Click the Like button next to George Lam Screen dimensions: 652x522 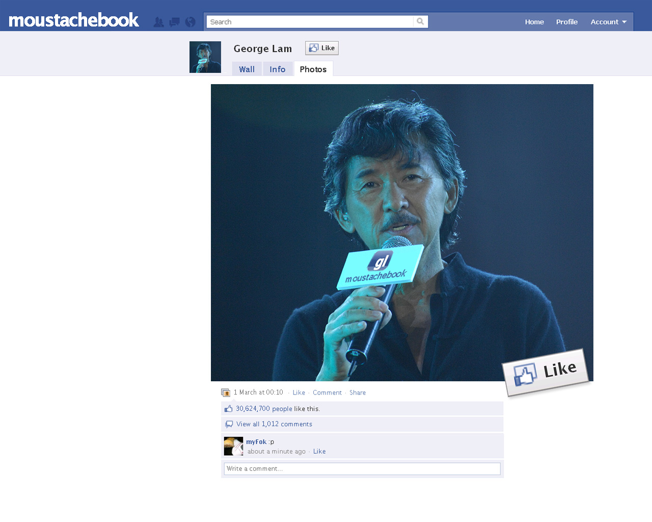click(322, 48)
